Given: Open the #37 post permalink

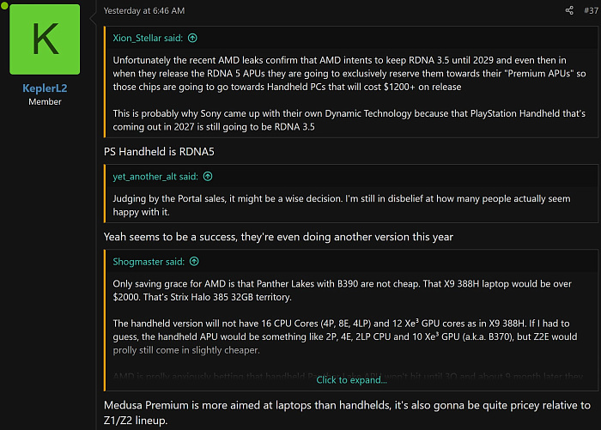Looking at the screenshot, I should [590, 10].
